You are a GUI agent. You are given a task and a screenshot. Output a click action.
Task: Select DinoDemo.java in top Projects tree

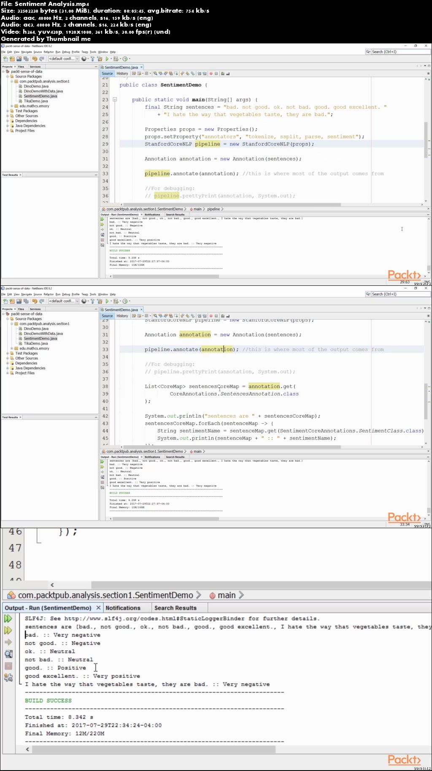point(36,86)
